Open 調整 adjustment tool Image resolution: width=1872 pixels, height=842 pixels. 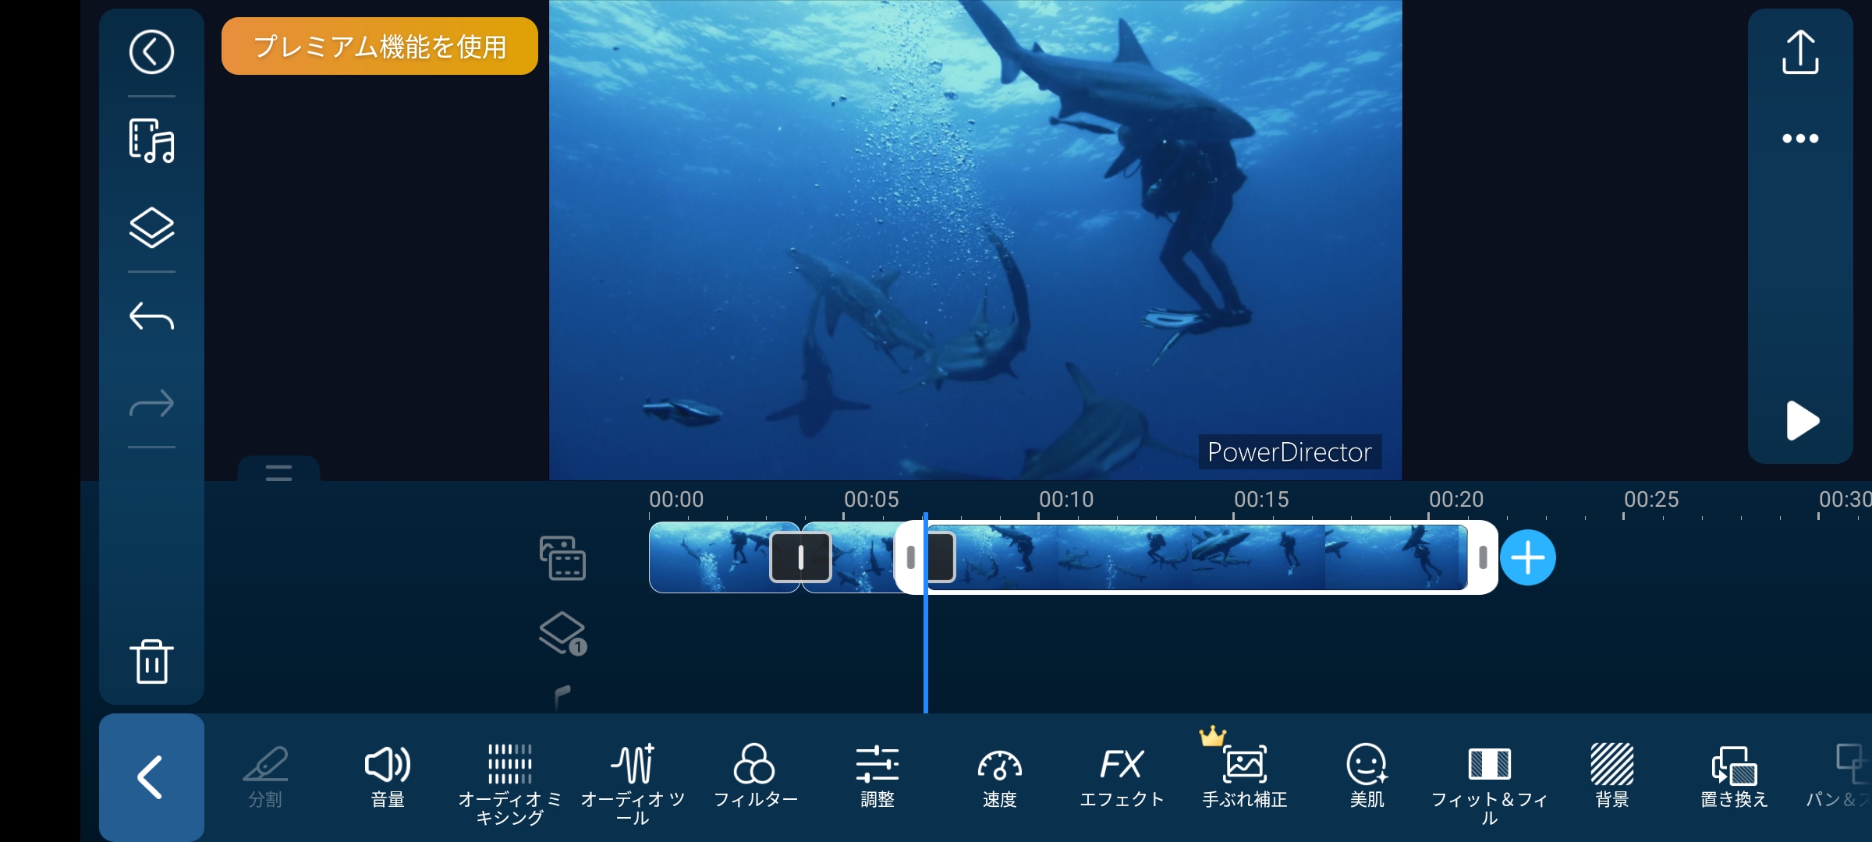[x=877, y=776]
